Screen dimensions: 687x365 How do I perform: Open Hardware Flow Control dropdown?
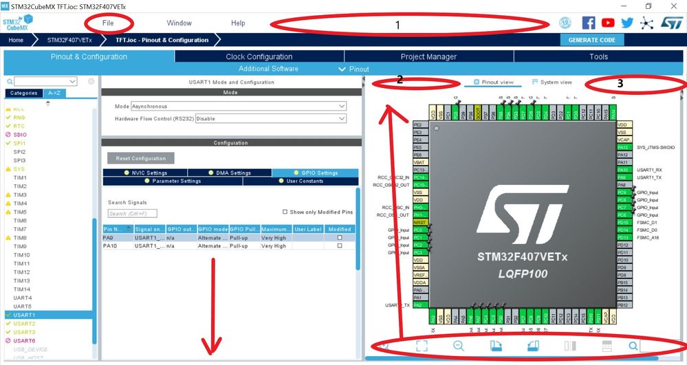pyautogui.click(x=271, y=118)
